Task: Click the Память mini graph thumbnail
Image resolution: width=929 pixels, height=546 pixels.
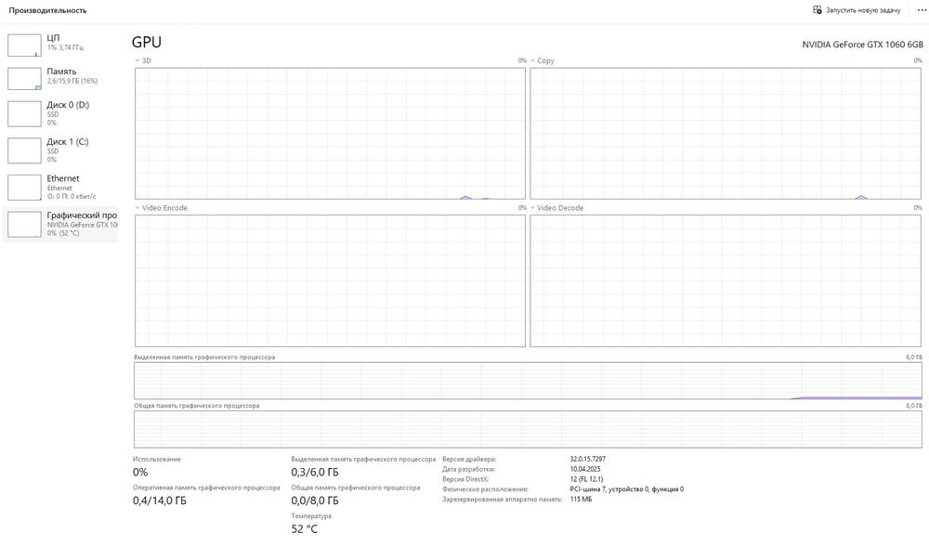Action: tap(24, 78)
